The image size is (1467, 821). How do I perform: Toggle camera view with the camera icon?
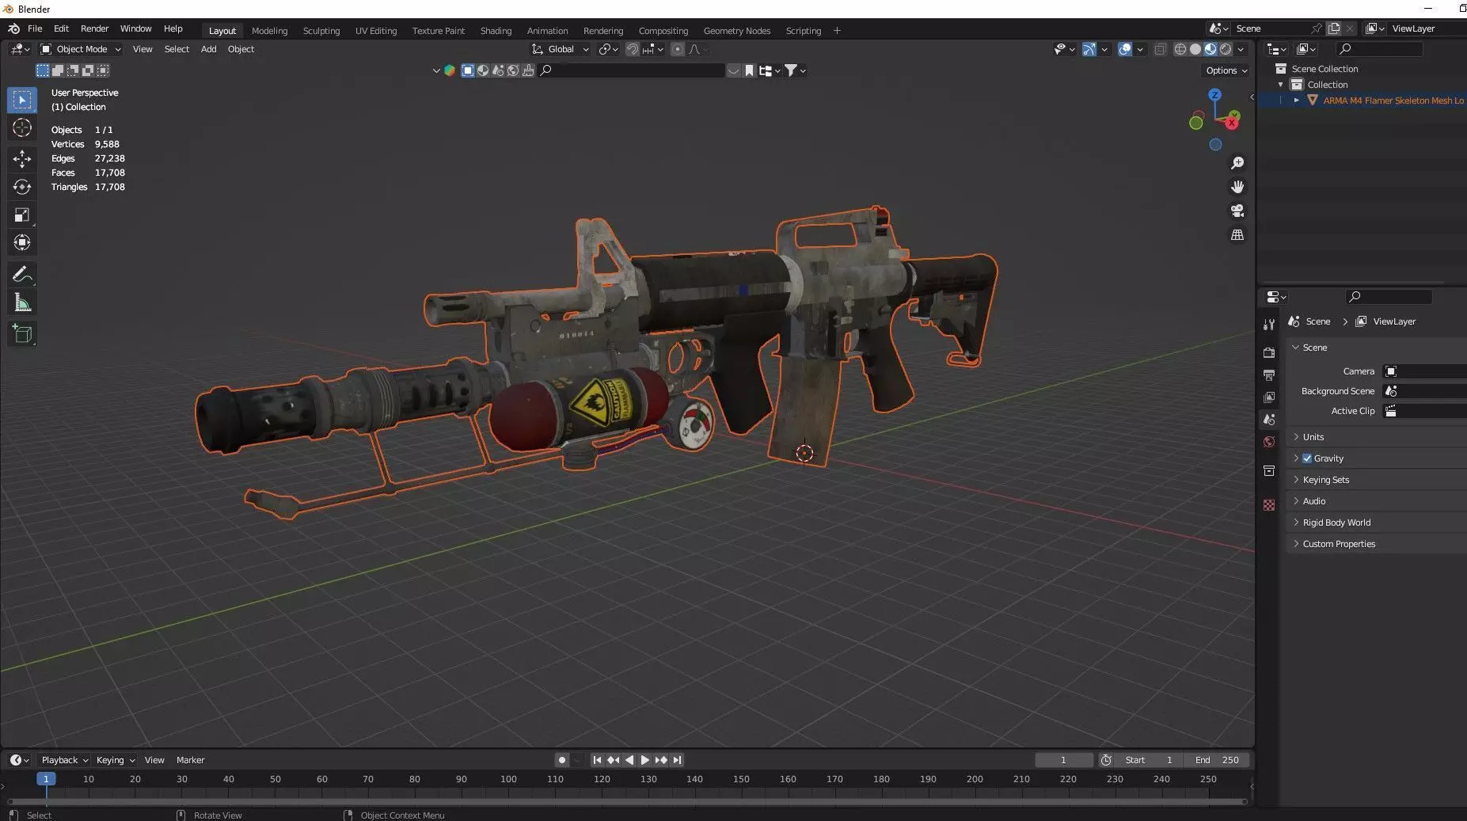1237,211
